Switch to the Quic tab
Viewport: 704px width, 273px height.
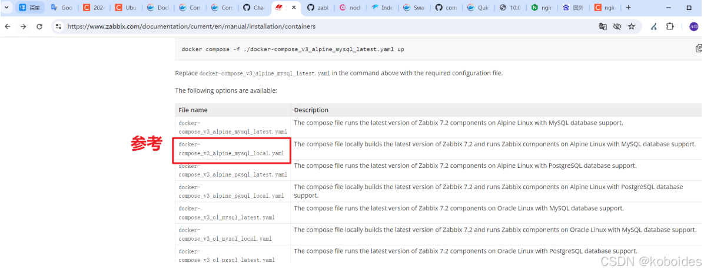coord(478,8)
